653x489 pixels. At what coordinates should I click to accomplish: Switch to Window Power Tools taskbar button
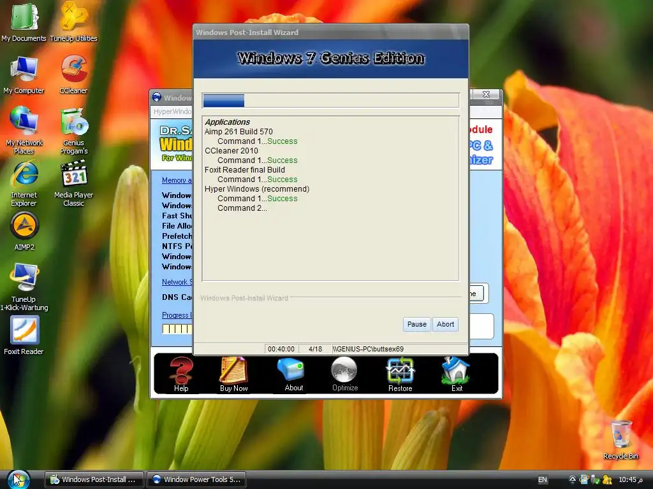[x=196, y=479]
